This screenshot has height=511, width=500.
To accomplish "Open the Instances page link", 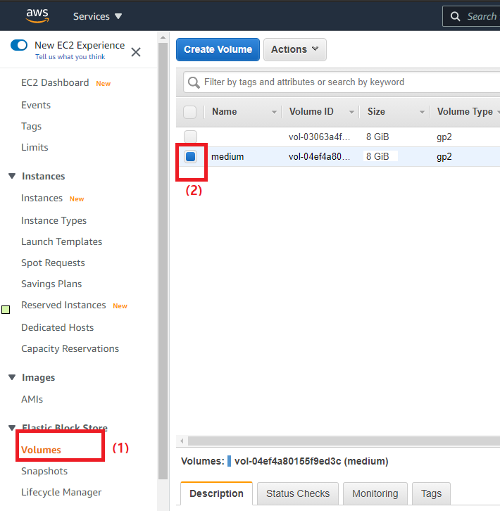I will (x=42, y=198).
